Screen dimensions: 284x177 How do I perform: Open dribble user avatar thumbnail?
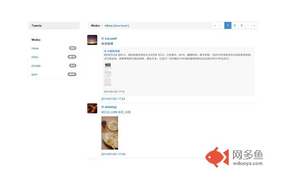(x=92, y=108)
